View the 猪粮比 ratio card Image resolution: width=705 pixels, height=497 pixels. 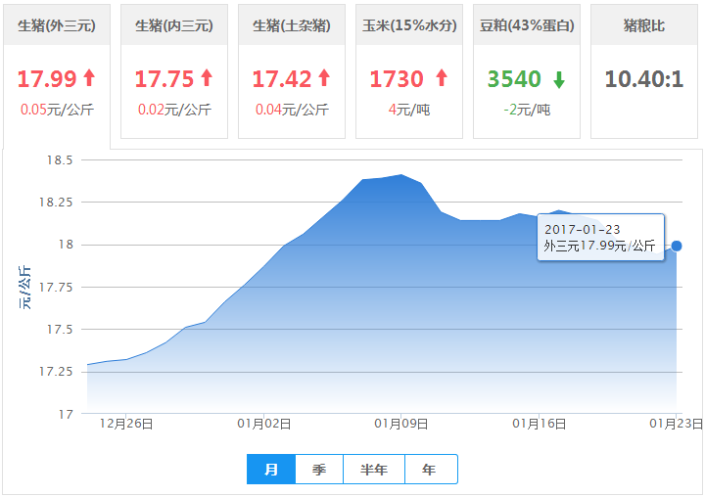click(644, 25)
